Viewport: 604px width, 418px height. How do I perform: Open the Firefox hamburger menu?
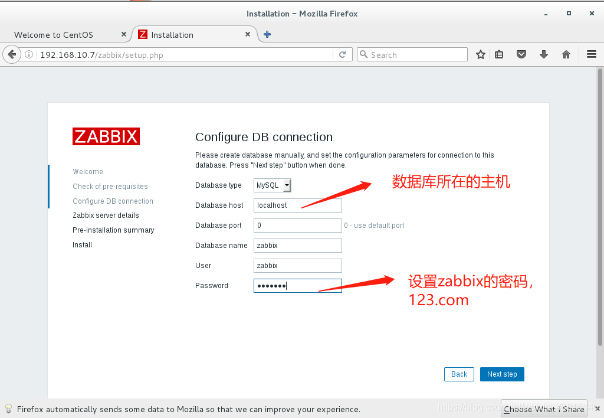tap(591, 54)
